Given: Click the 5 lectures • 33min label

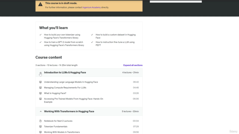Looking at the screenshot, I should pyautogui.click(x=130, y=111).
